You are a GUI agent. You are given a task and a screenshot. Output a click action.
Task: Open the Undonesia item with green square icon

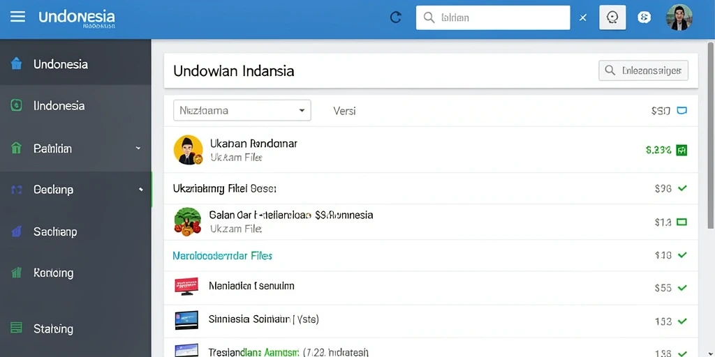click(75, 106)
